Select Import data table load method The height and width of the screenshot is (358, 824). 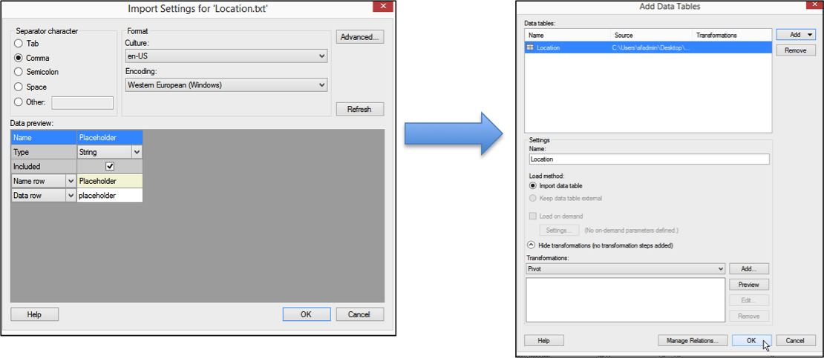click(532, 185)
